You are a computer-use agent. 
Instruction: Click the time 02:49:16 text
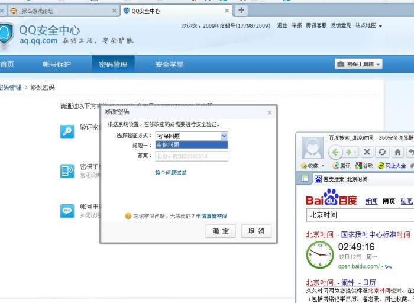pyautogui.click(x=356, y=247)
